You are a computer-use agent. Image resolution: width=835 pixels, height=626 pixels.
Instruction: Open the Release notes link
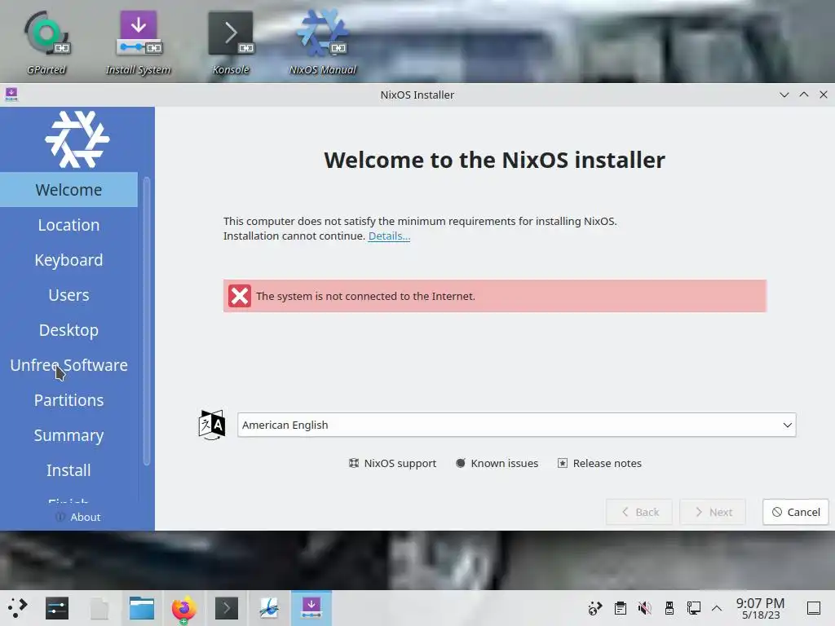599,463
